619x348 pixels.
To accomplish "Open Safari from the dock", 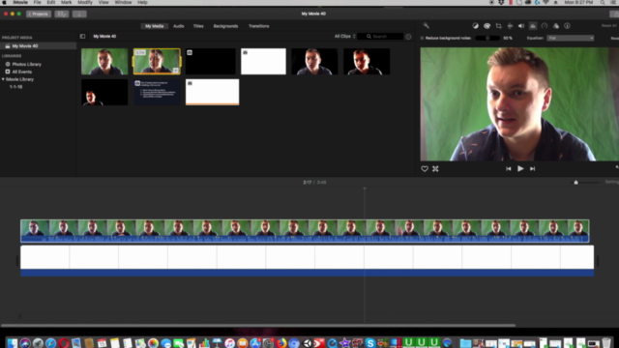I will [50, 343].
